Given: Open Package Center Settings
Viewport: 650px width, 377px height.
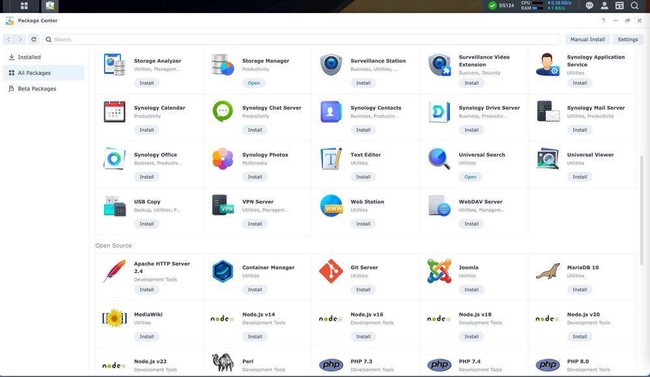Looking at the screenshot, I should coord(628,40).
